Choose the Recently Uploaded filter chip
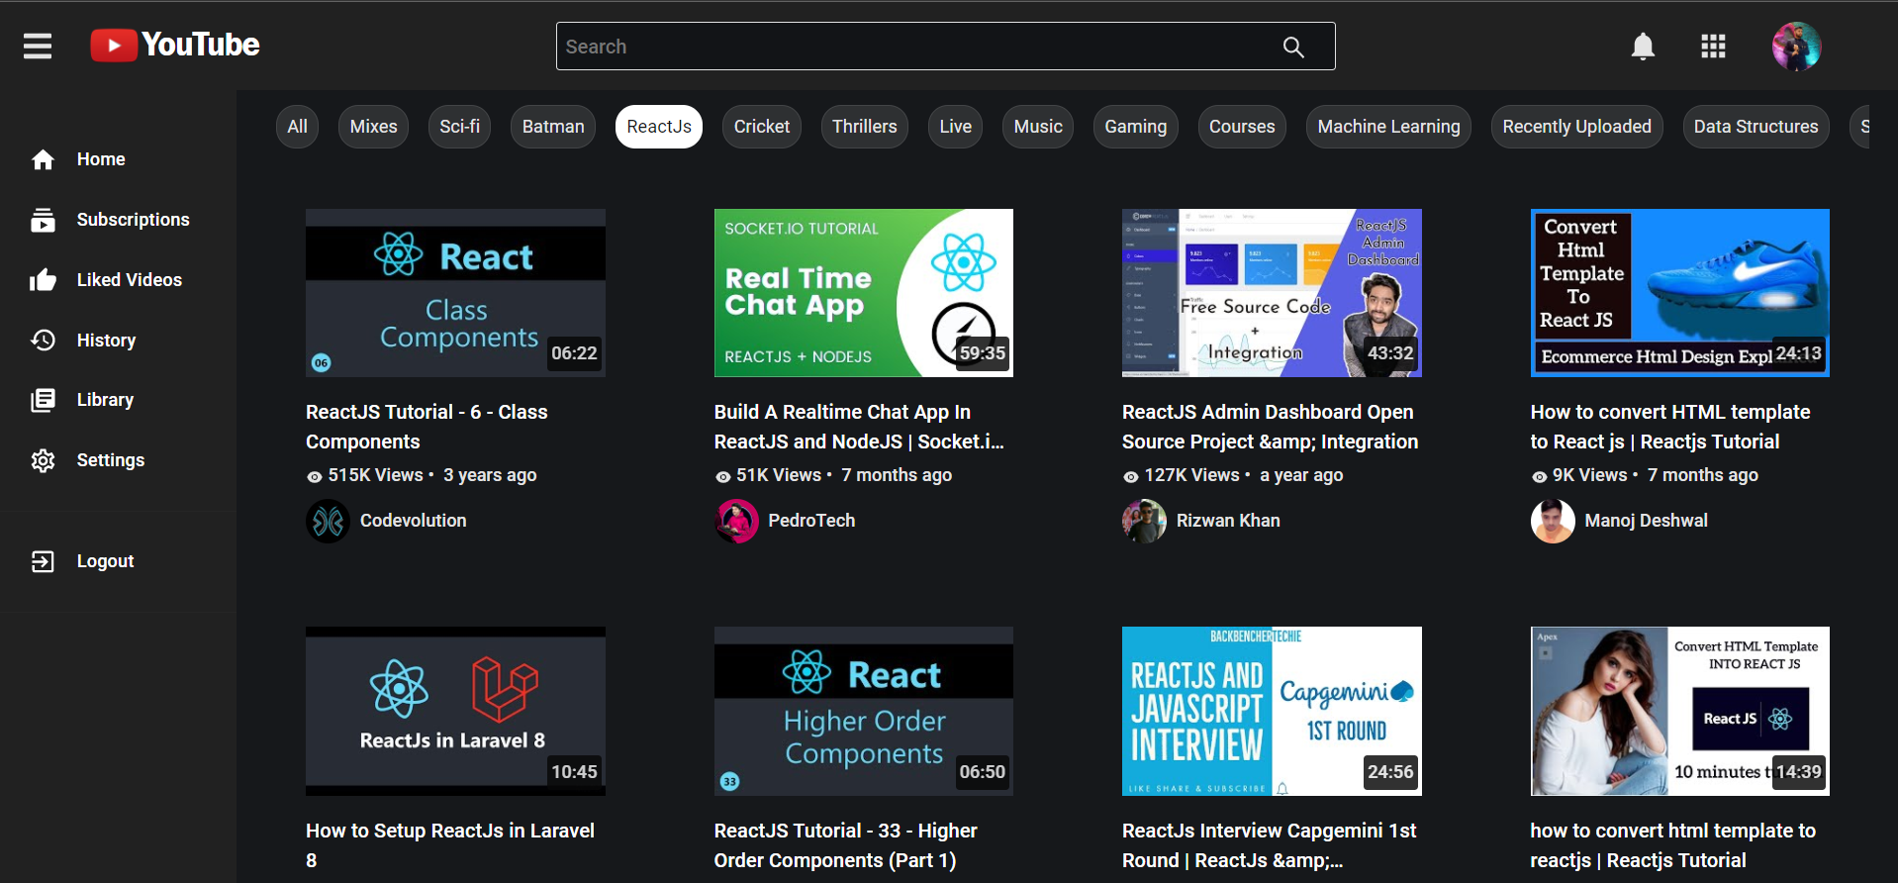Screen dimensions: 1898x883 [1576, 127]
